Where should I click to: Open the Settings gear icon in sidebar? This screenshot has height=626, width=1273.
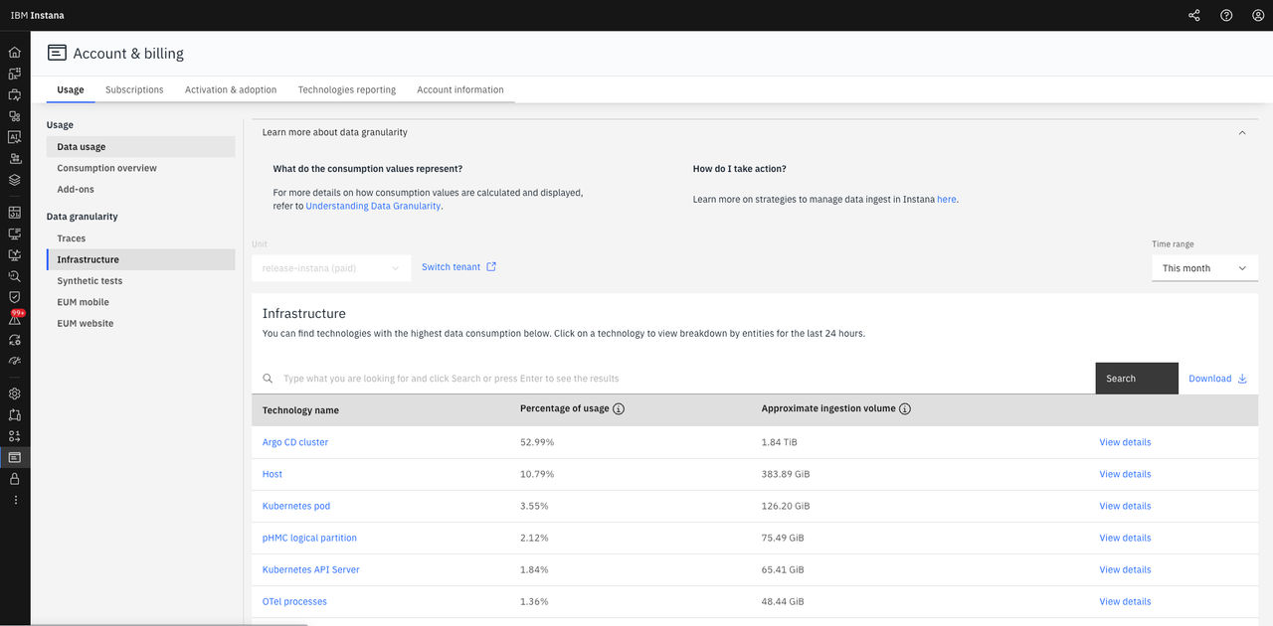coord(14,393)
